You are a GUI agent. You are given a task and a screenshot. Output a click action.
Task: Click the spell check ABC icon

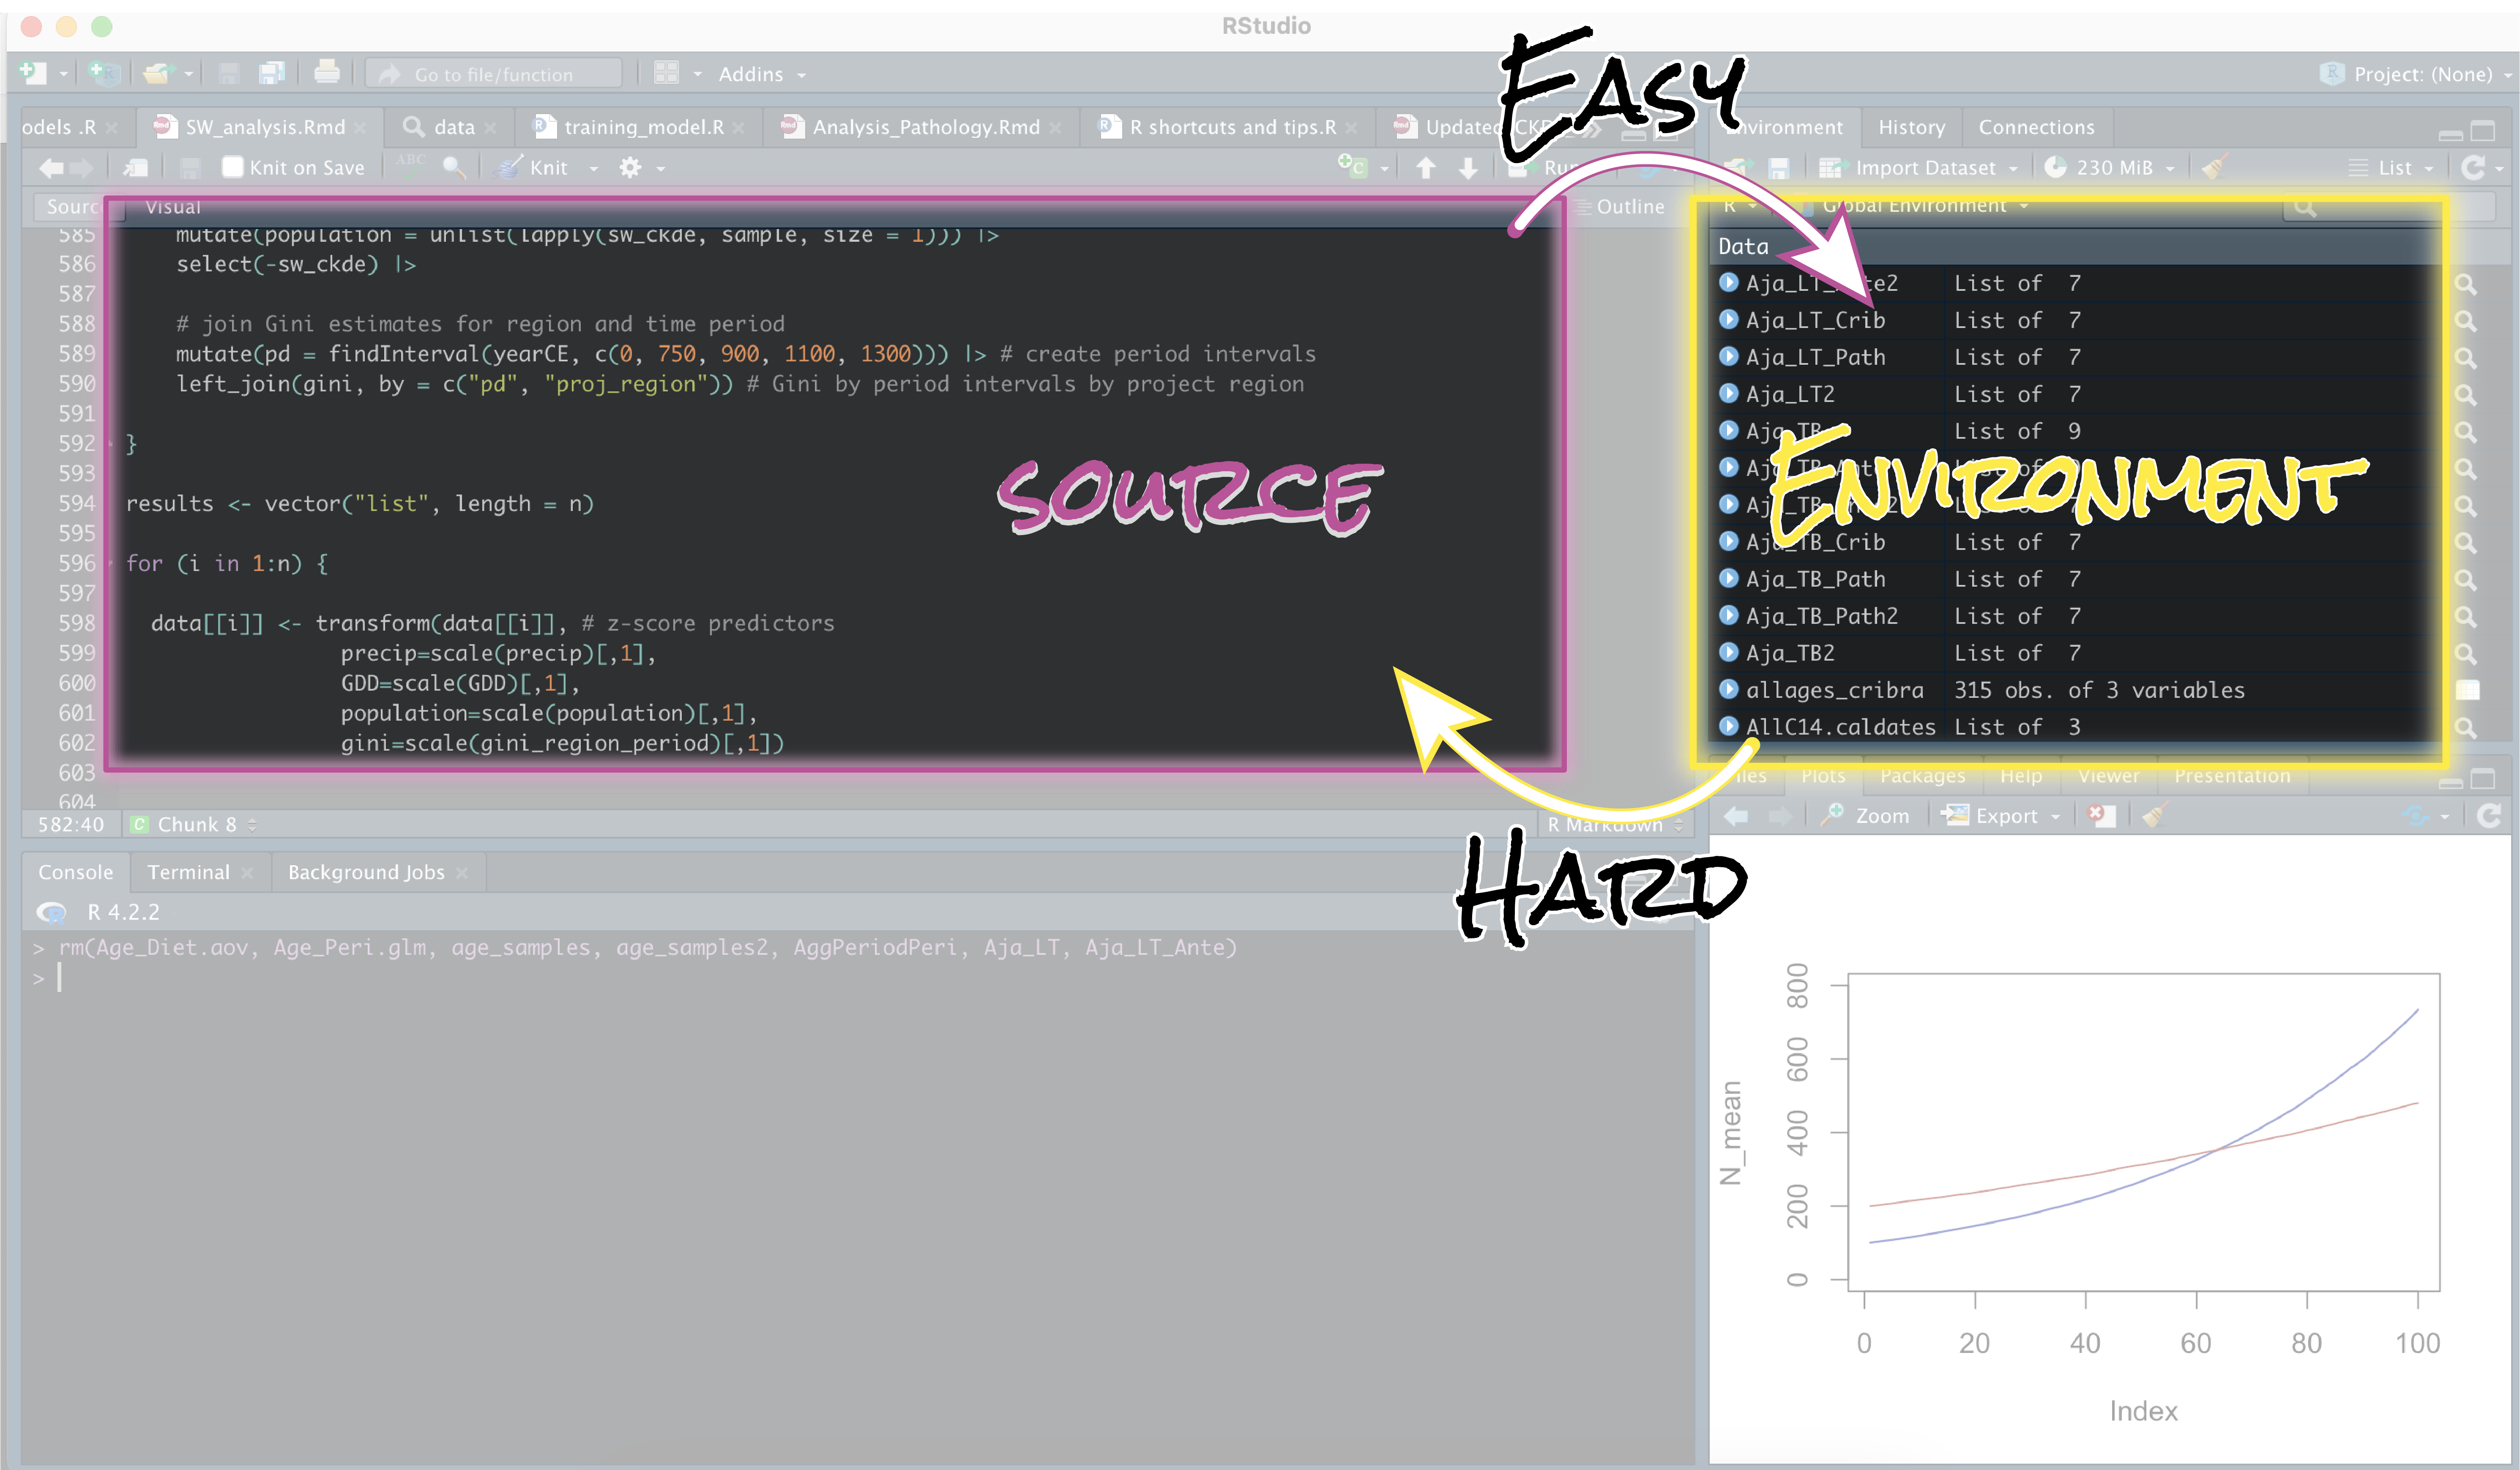410,165
